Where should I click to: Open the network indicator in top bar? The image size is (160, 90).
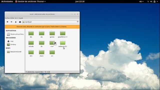[148, 1]
